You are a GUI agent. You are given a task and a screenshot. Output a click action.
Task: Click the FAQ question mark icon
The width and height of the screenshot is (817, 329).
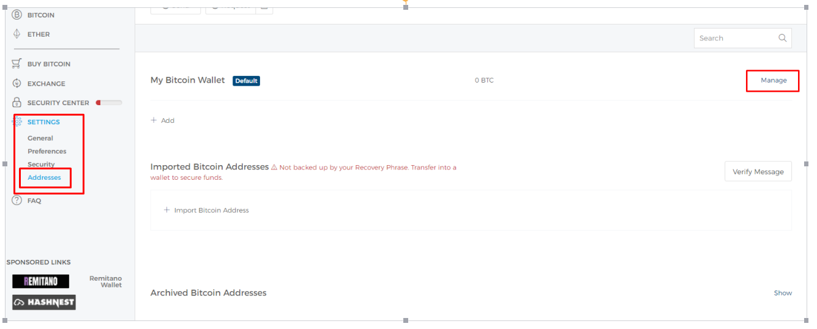pyautogui.click(x=17, y=200)
